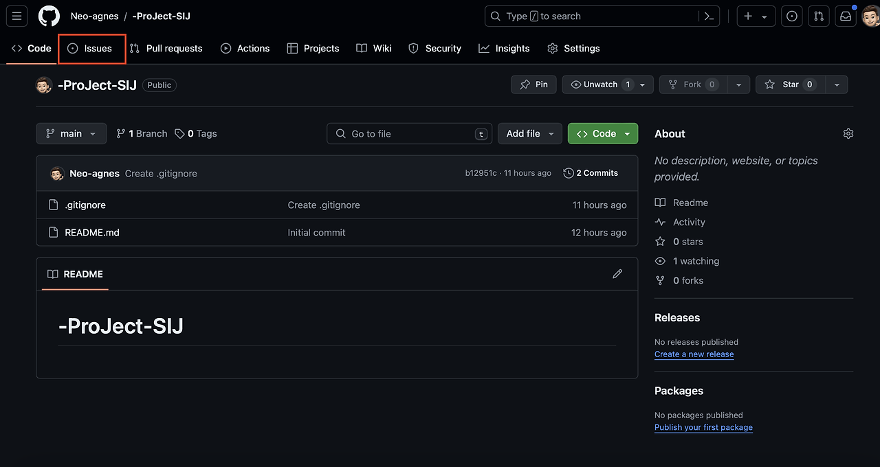View the 1 Branch link
The width and height of the screenshot is (880, 467).
pyautogui.click(x=142, y=133)
